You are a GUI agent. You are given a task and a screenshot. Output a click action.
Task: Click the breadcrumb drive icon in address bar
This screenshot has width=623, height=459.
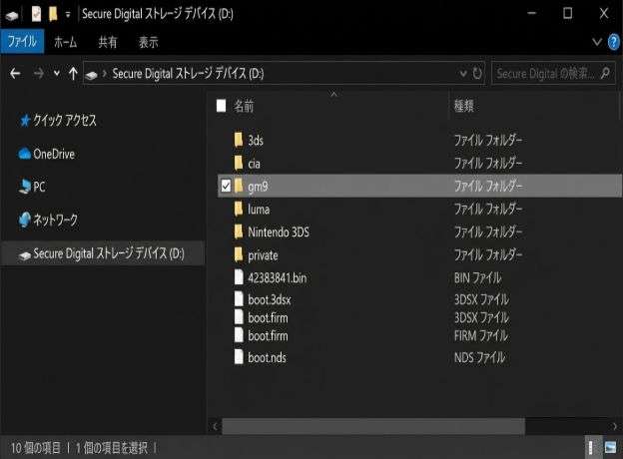[x=92, y=75]
